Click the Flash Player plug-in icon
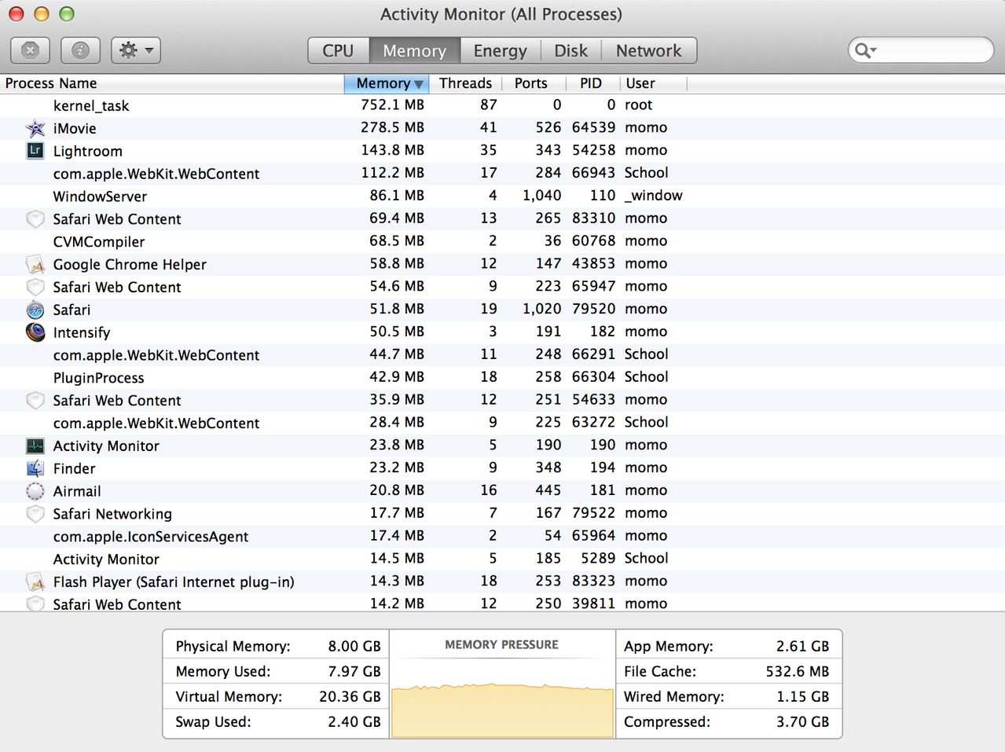Screen dimensions: 1005x752 click(x=35, y=581)
